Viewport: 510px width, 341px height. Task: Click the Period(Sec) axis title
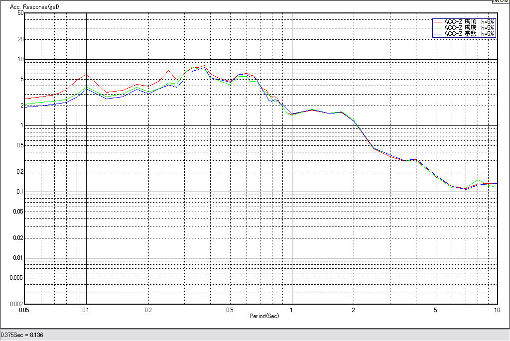(x=264, y=316)
